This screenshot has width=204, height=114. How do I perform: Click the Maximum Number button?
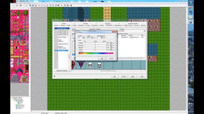point(62,71)
